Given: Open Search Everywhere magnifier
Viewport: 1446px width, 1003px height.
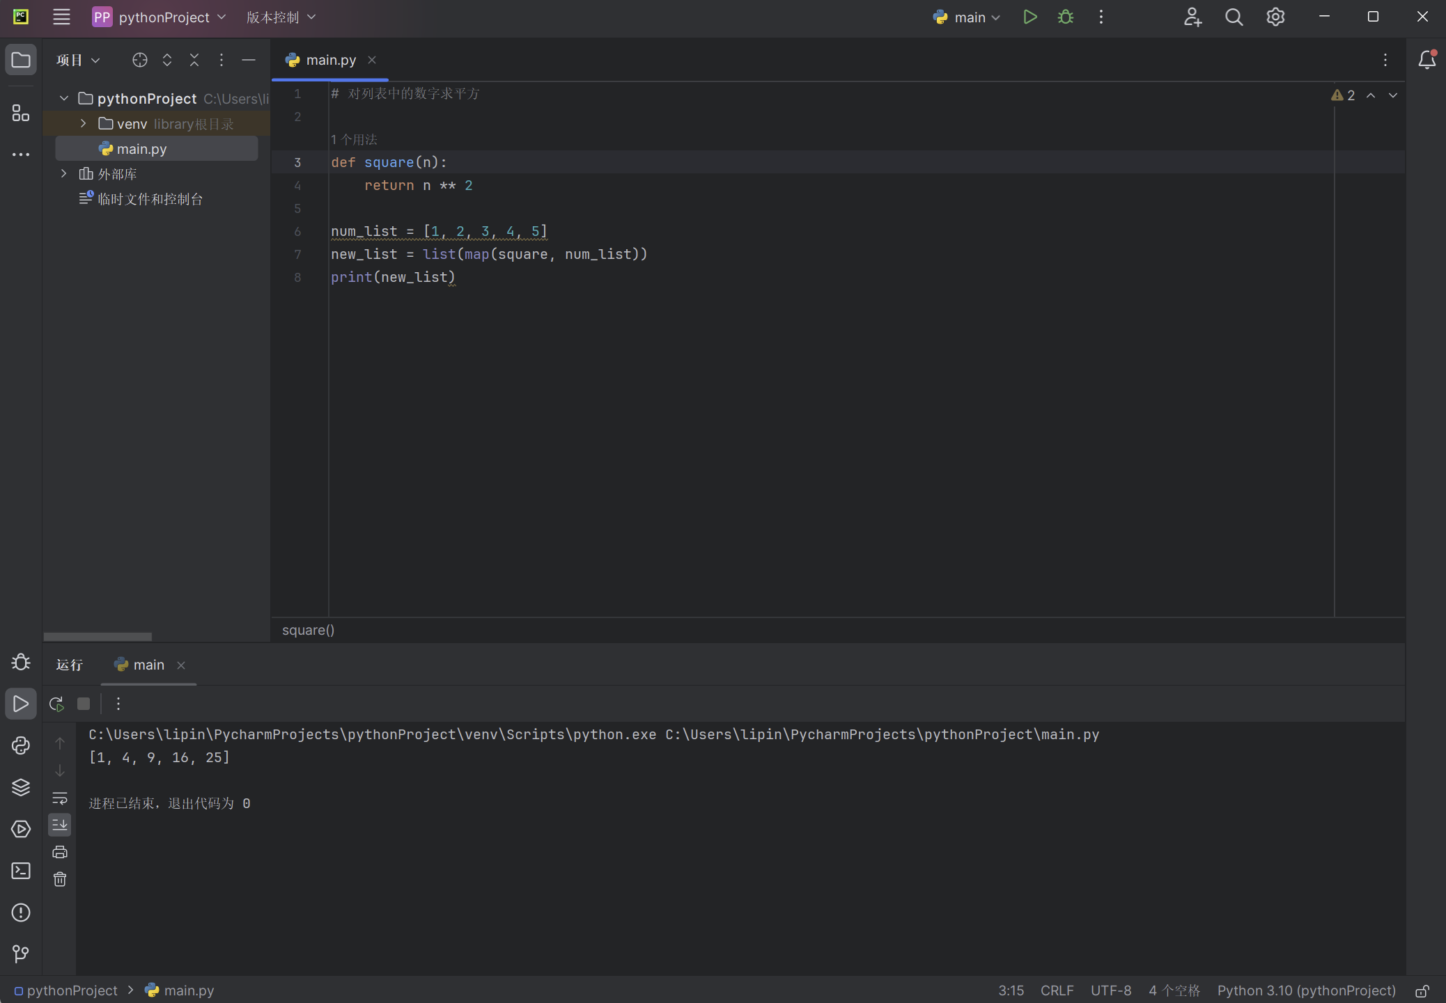Looking at the screenshot, I should 1234,17.
